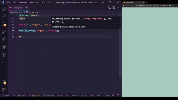This screenshot has height=100, width=178.
Task: Change language mode via PHP
Action: click(98, 96)
